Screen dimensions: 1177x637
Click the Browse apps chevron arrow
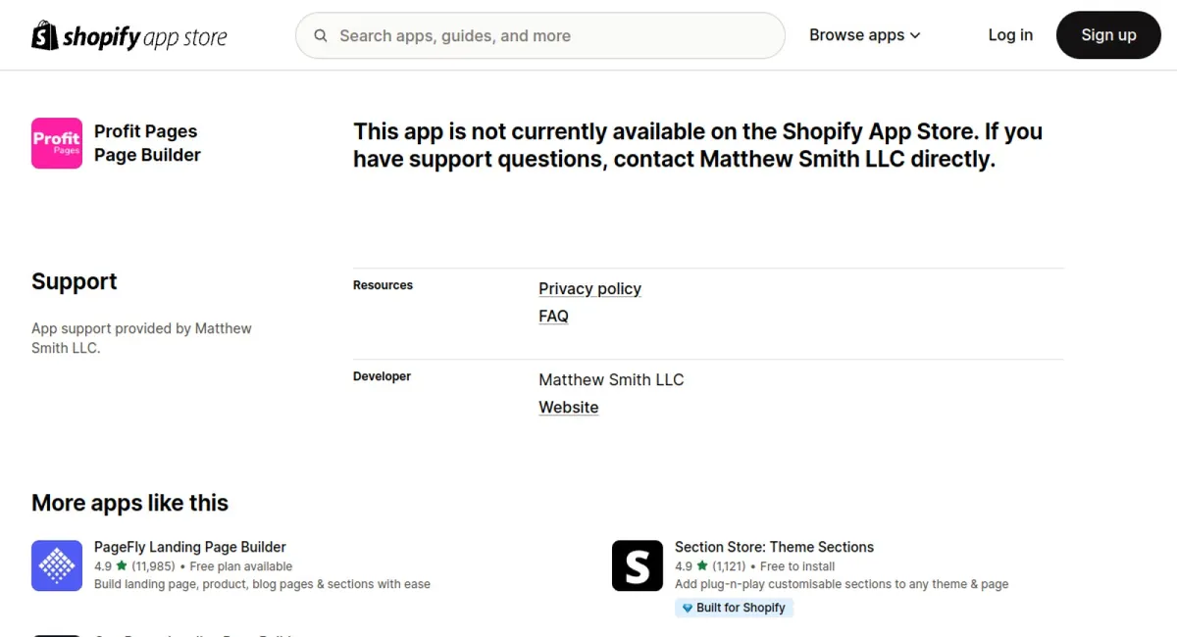(x=915, y=36)
